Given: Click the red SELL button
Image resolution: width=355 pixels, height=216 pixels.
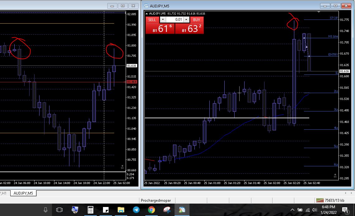Looking at the screenshot, I should click(152, 20).
